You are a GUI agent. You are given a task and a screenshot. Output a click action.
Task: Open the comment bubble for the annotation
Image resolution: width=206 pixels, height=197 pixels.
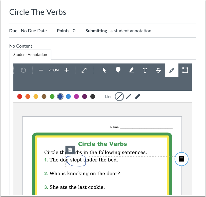tap(181, 159)
